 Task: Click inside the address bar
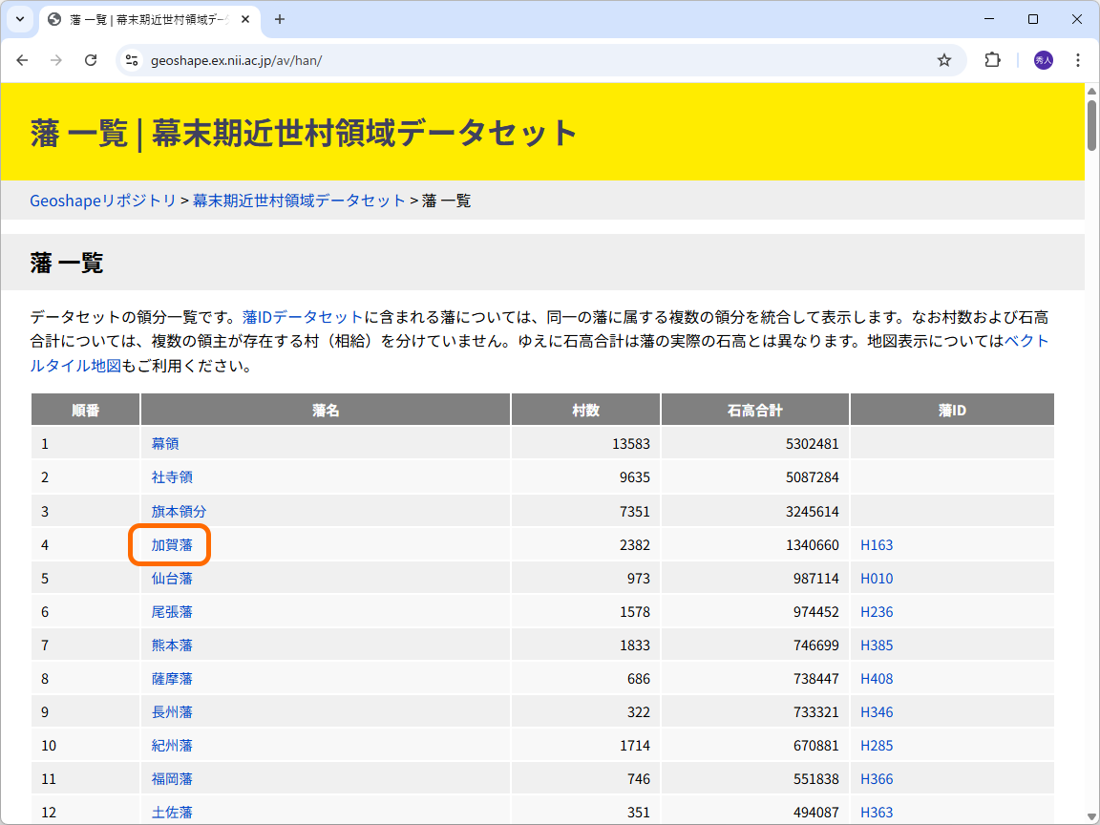pyautogui.click(x=382, y=60)
